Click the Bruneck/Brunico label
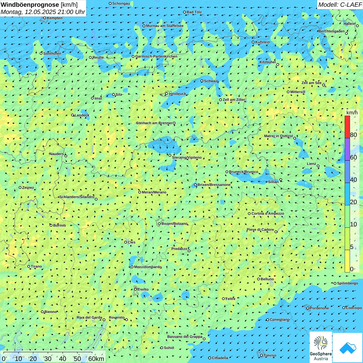 point(243,172)
